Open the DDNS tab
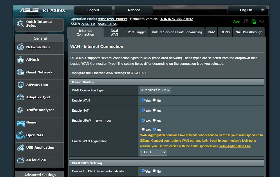 (225, 32)
